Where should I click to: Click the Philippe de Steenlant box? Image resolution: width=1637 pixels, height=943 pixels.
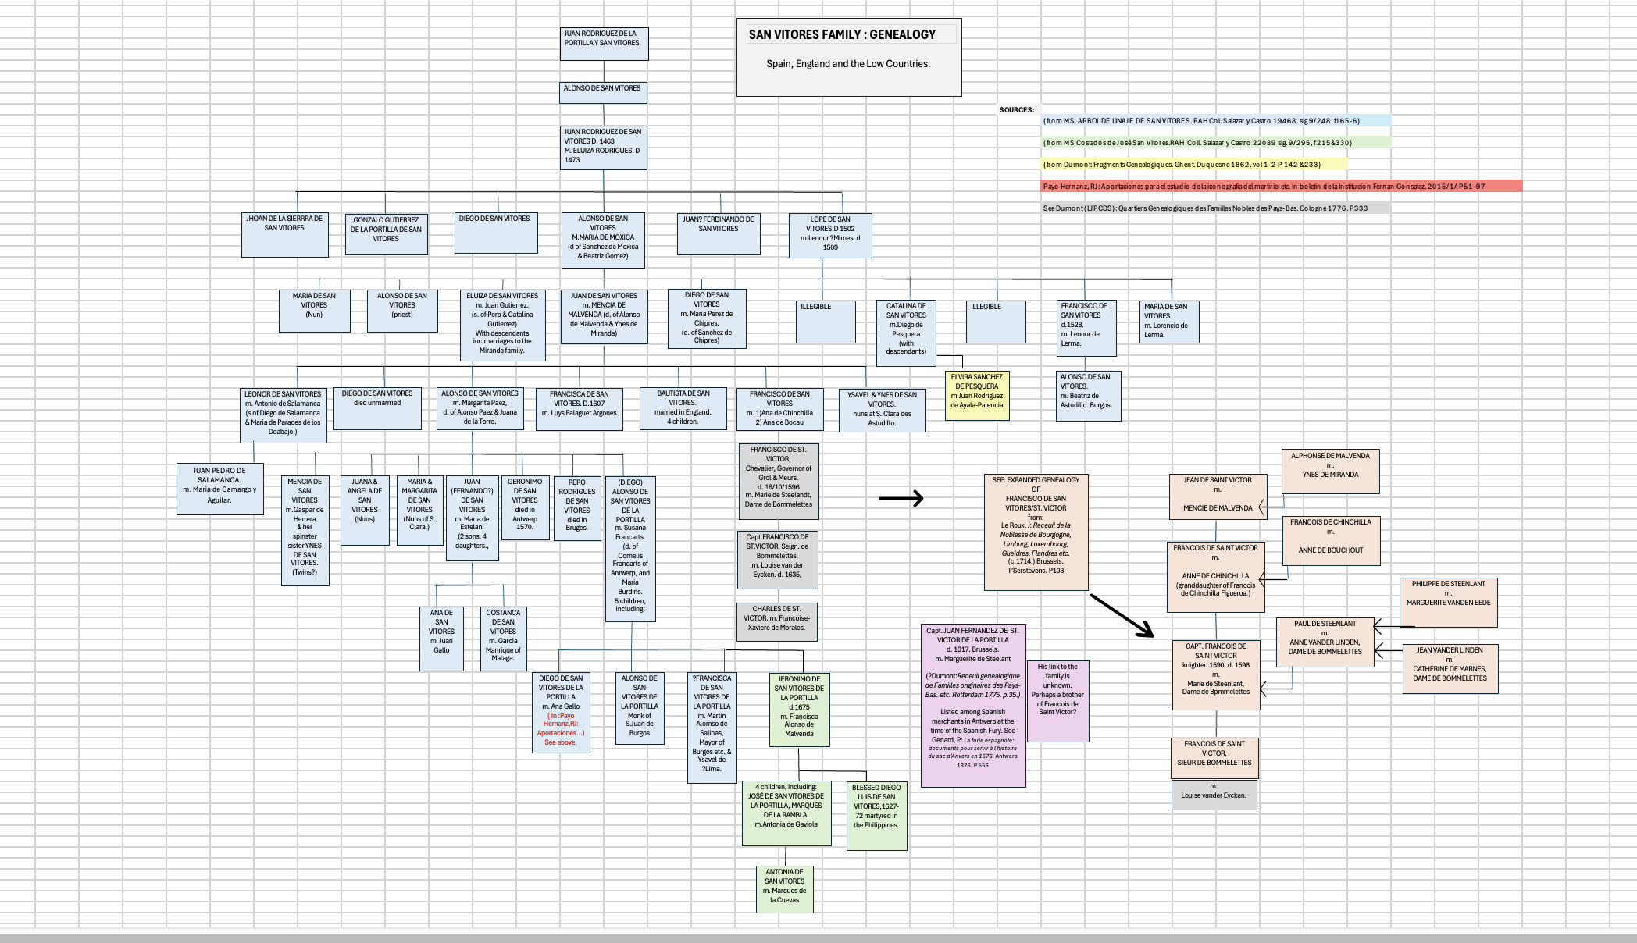(1448, 602)
